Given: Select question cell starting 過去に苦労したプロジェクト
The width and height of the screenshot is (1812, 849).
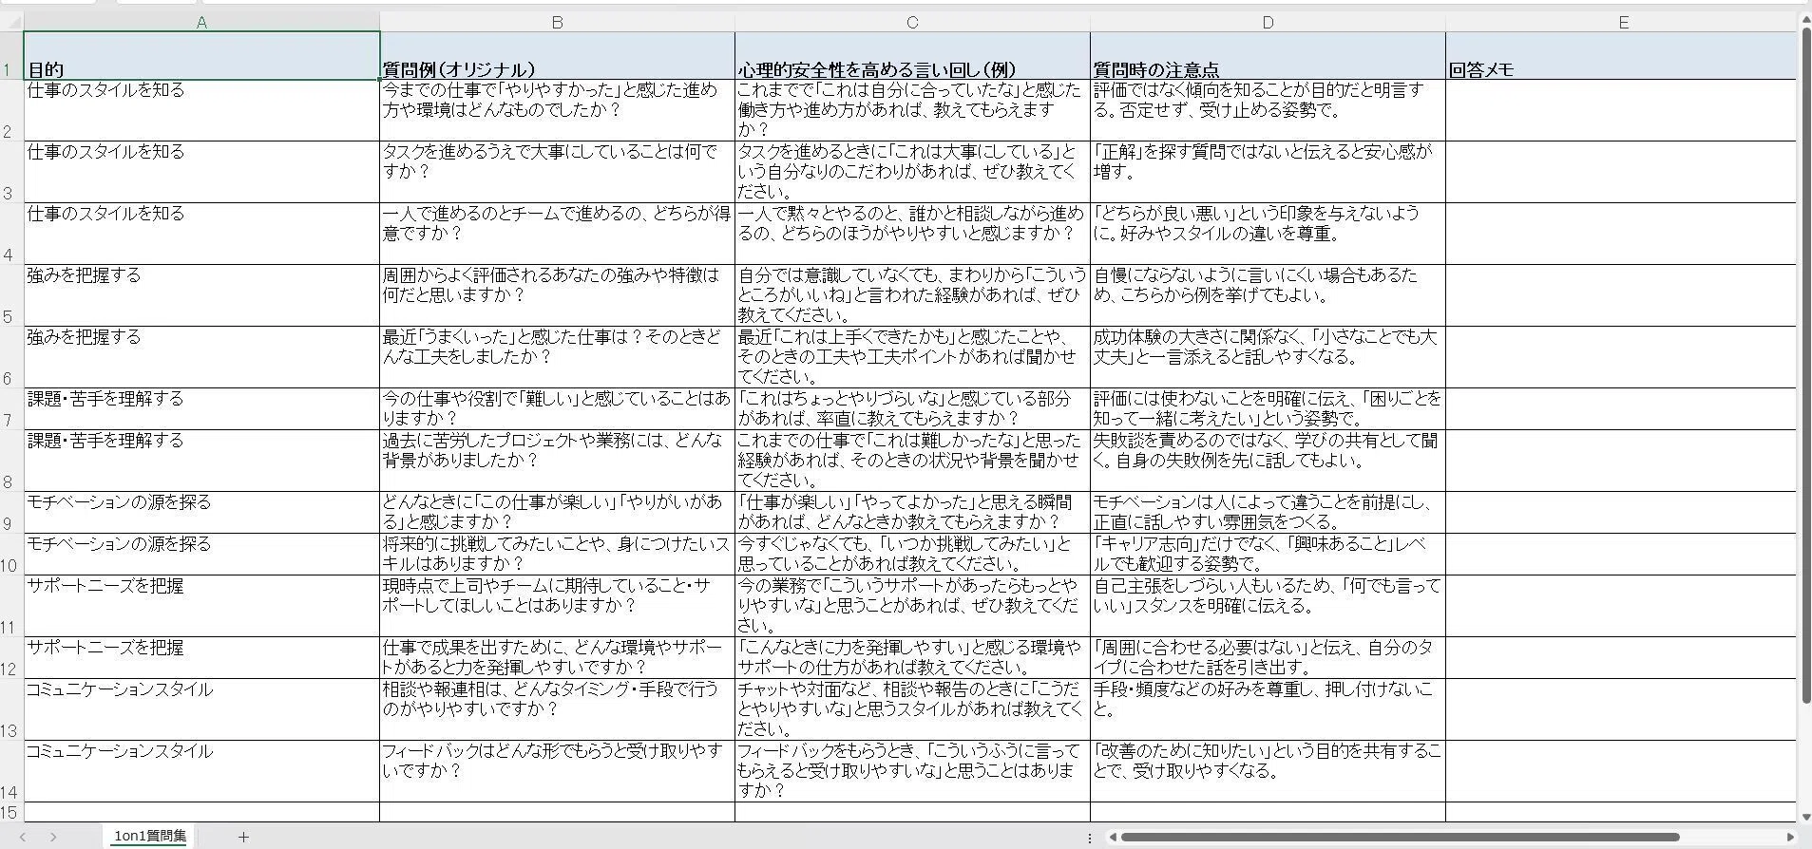Looking at the screenshot, I should (x=557, y=461).
